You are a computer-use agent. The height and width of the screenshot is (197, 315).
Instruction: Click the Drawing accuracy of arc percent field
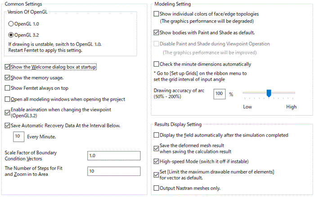(x=219, y=94)
